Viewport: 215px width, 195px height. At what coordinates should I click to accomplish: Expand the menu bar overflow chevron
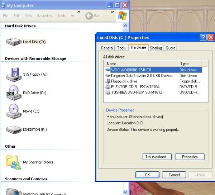[79, 12]
